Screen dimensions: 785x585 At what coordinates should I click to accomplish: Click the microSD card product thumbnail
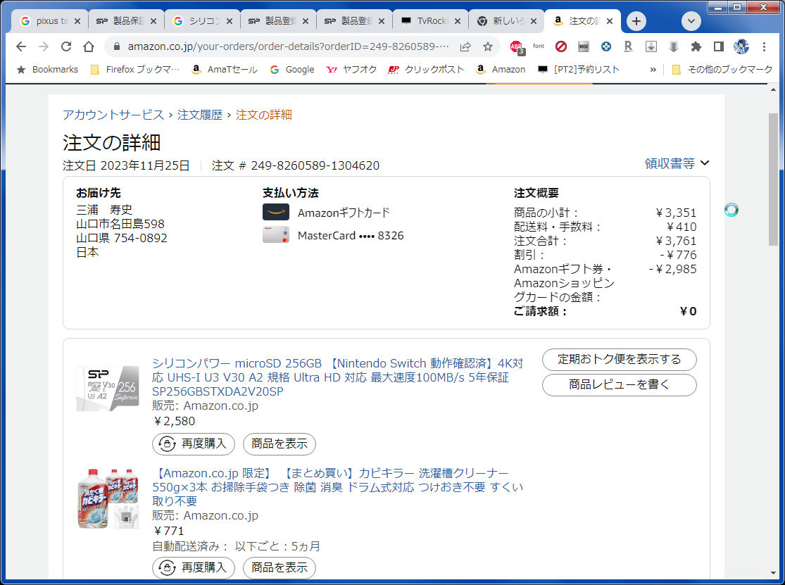108,389
